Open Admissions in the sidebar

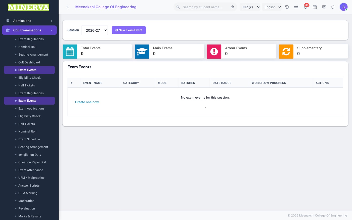[29, 21]
